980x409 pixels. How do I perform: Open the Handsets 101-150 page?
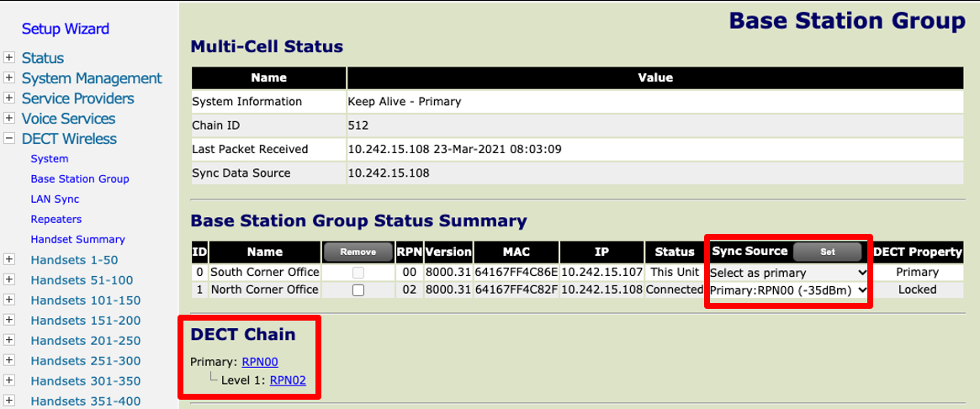[x=86, y=300]
